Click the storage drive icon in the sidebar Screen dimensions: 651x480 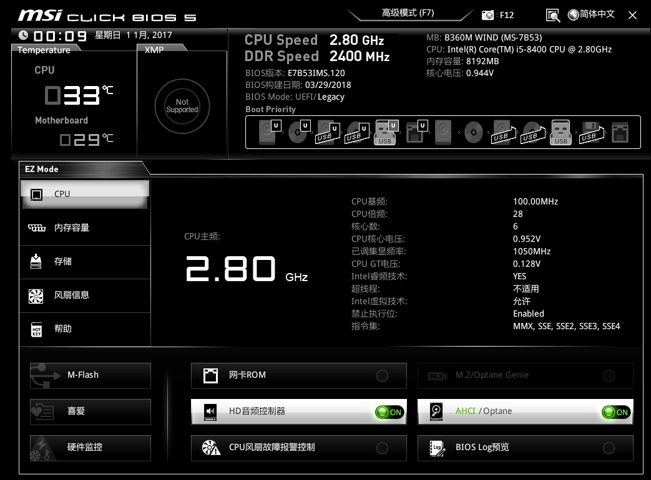click(x=36, y=261)
